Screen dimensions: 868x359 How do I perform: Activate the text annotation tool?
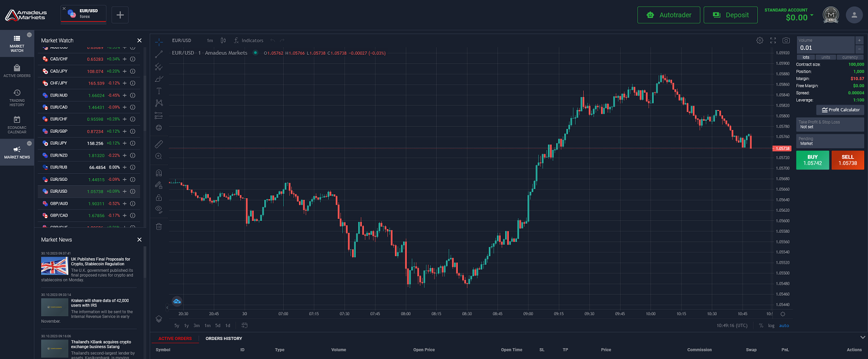tap(159, 91)
